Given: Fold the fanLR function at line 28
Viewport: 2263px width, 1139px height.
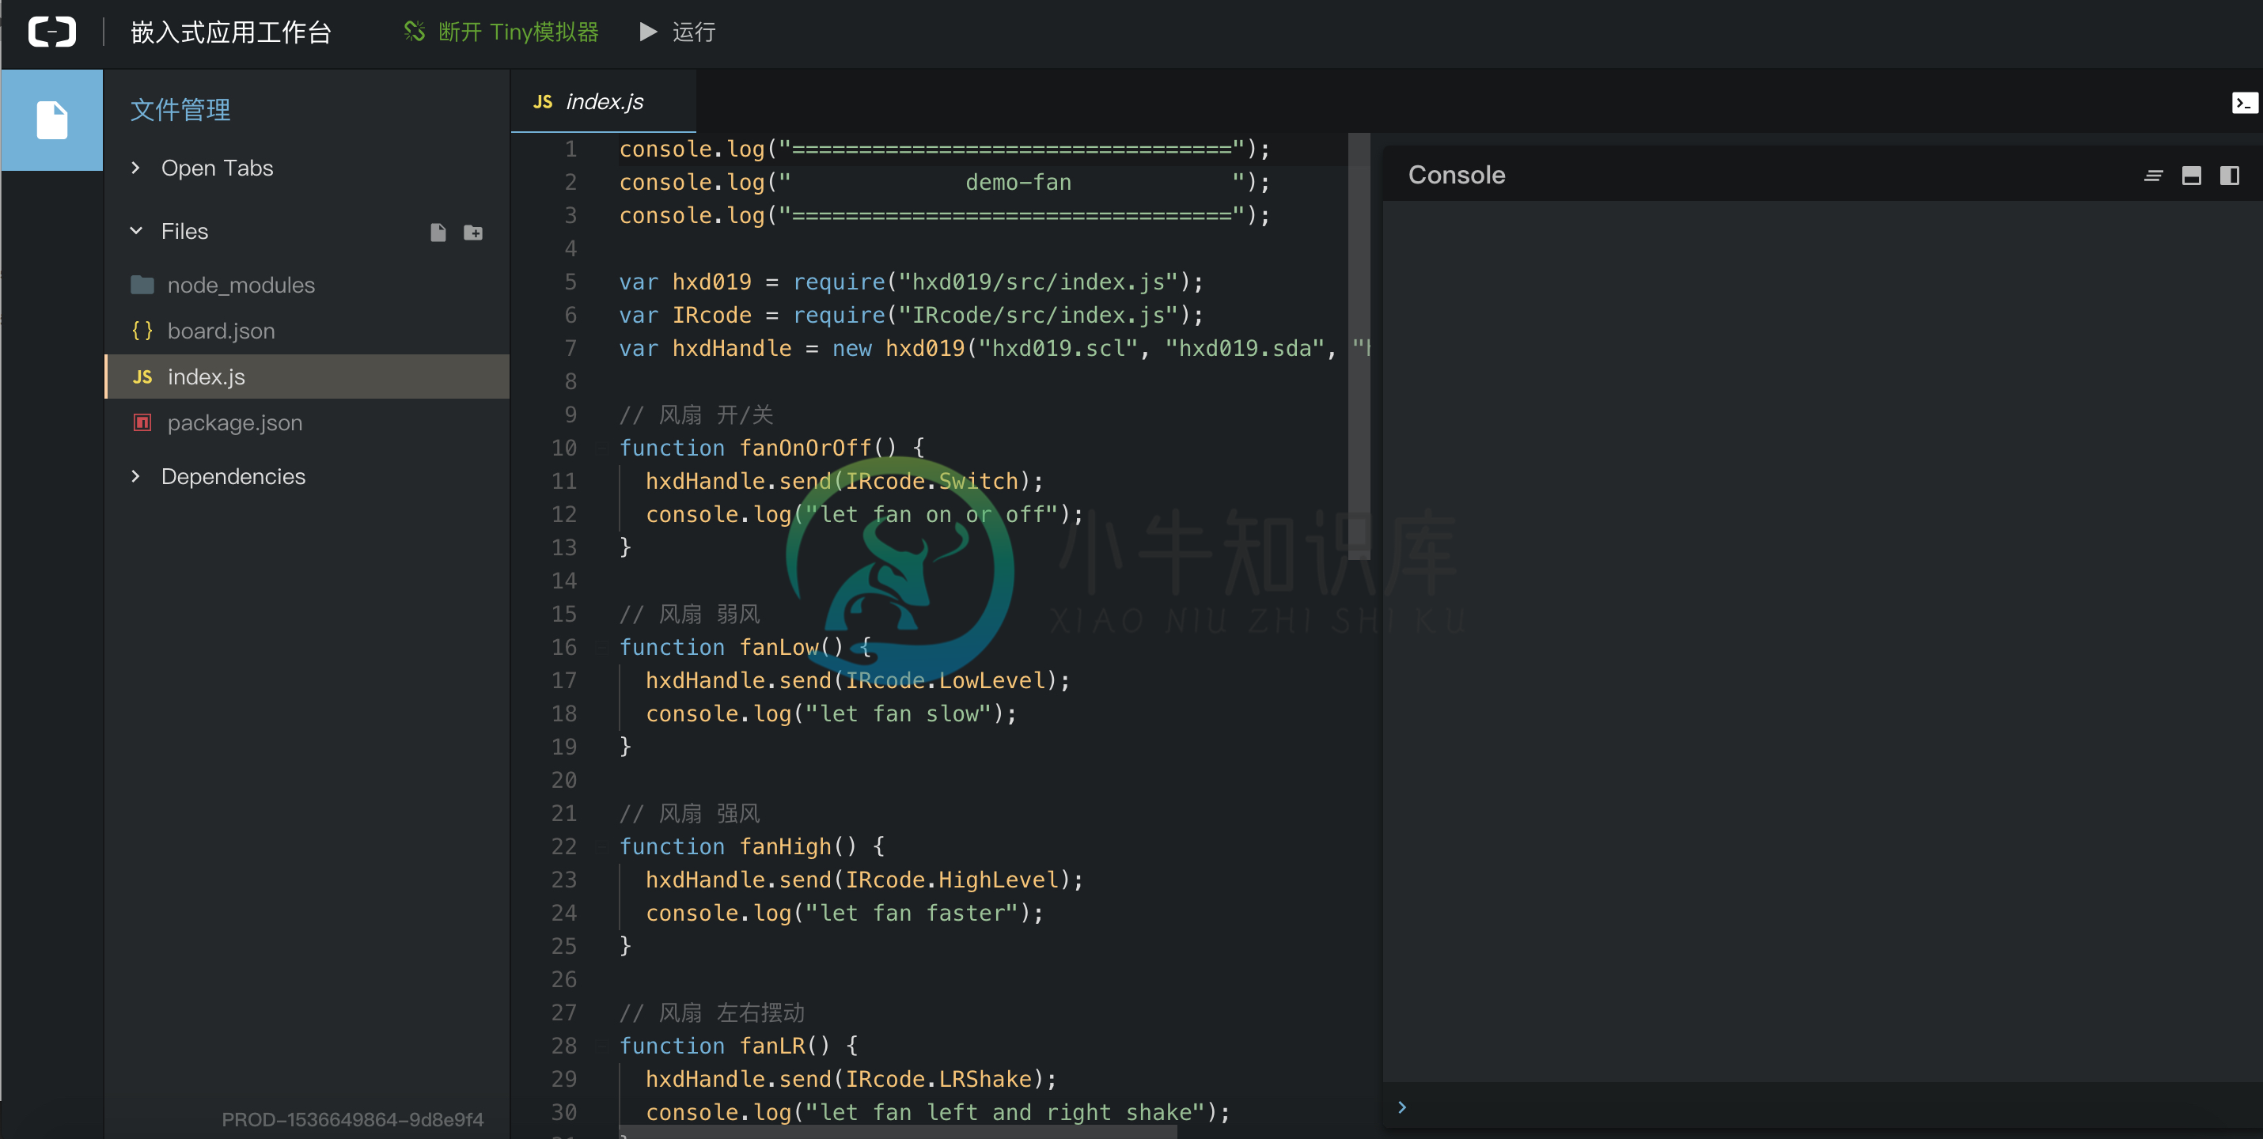Looking at the screenshot, I should pyautogui.click(x=601, y=1046).
